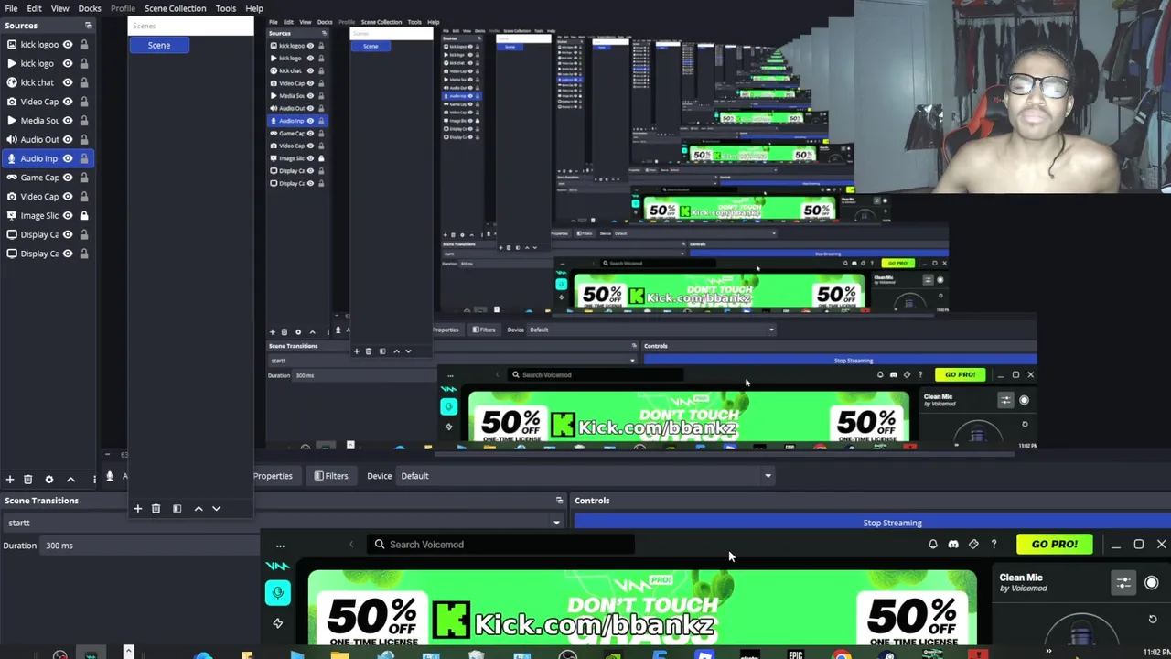Toggle visibility of kick logo source

(68, 63)
